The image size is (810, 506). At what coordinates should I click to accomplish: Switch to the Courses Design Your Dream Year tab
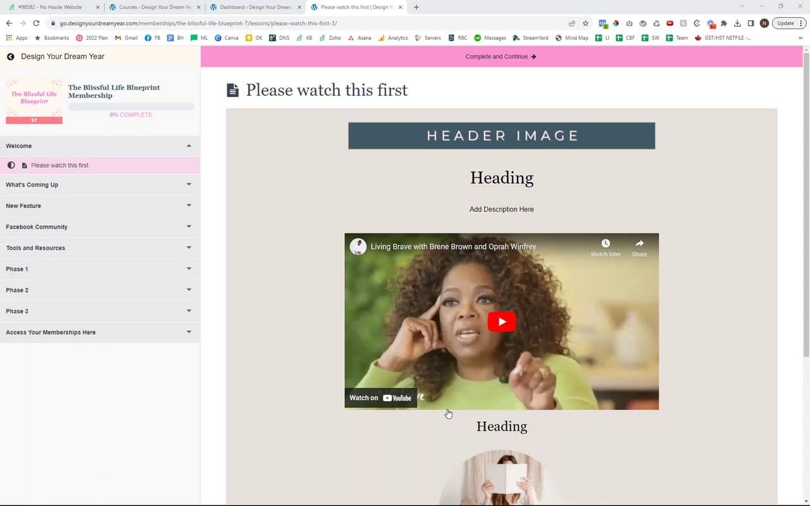coord(154,7)
